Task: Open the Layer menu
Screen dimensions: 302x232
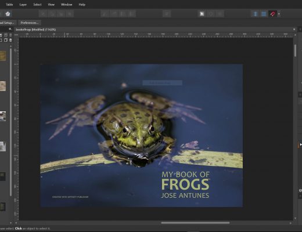Action: click(x=23, y=5)
